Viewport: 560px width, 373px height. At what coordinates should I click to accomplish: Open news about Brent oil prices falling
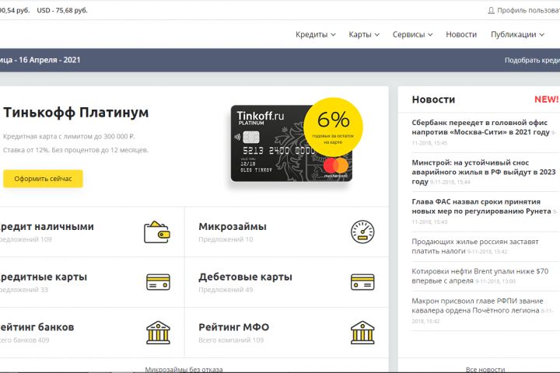[480, 276]
